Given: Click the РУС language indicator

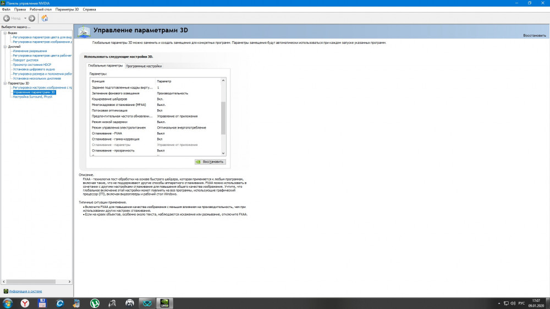Looking at the screenshot, I should [521, 304].
